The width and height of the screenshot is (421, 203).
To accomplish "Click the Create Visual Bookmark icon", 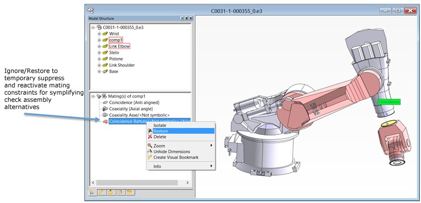I will coord(150,157).
